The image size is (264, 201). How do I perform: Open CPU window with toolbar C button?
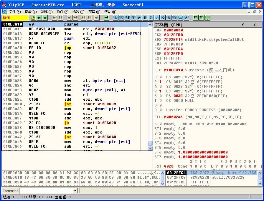[151, 18]
